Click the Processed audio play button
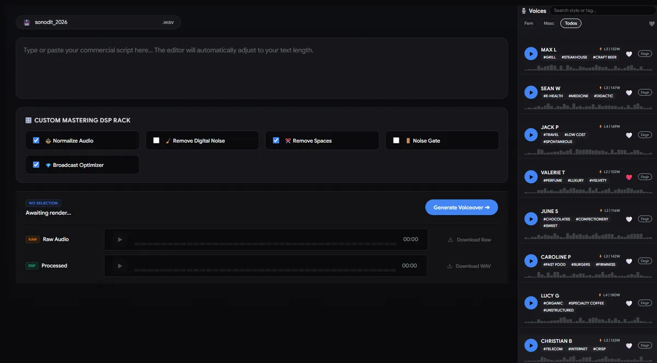Image resolution: width=657 pixels, height=363 pixels. coord(119,266)
